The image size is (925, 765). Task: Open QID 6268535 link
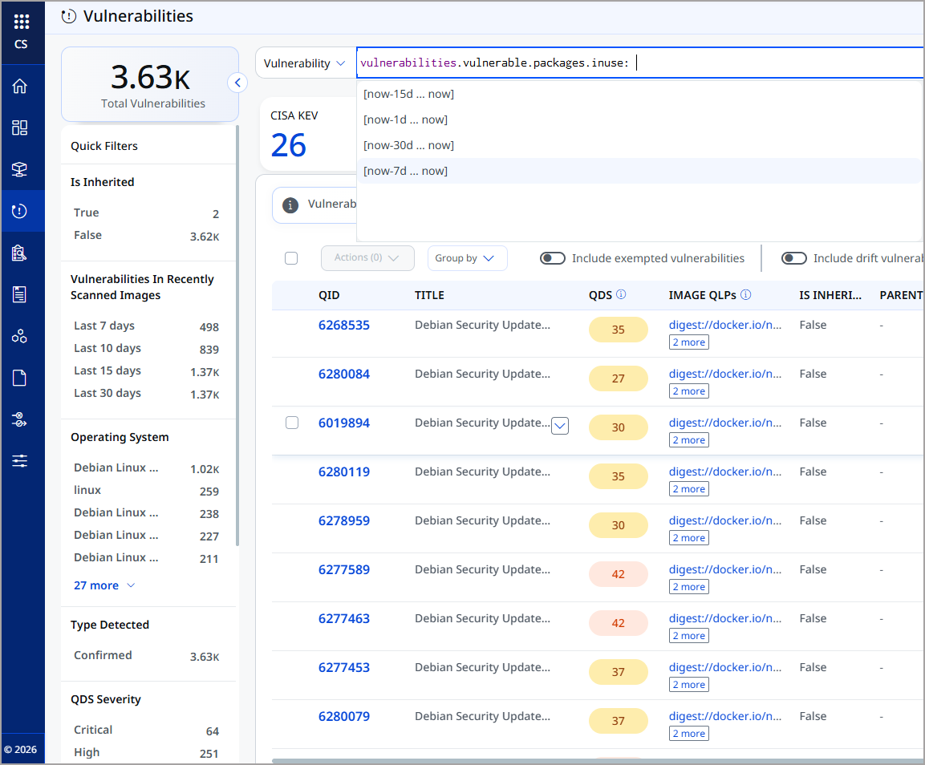point(344,326)
